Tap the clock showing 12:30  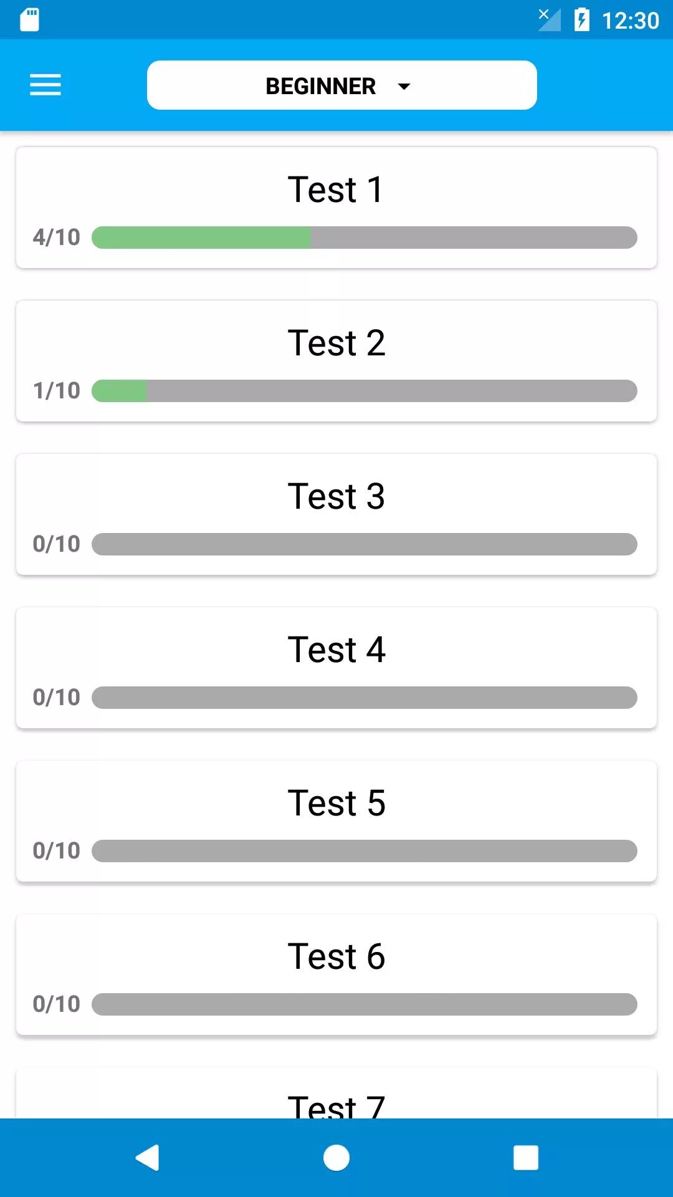[630, 21]
